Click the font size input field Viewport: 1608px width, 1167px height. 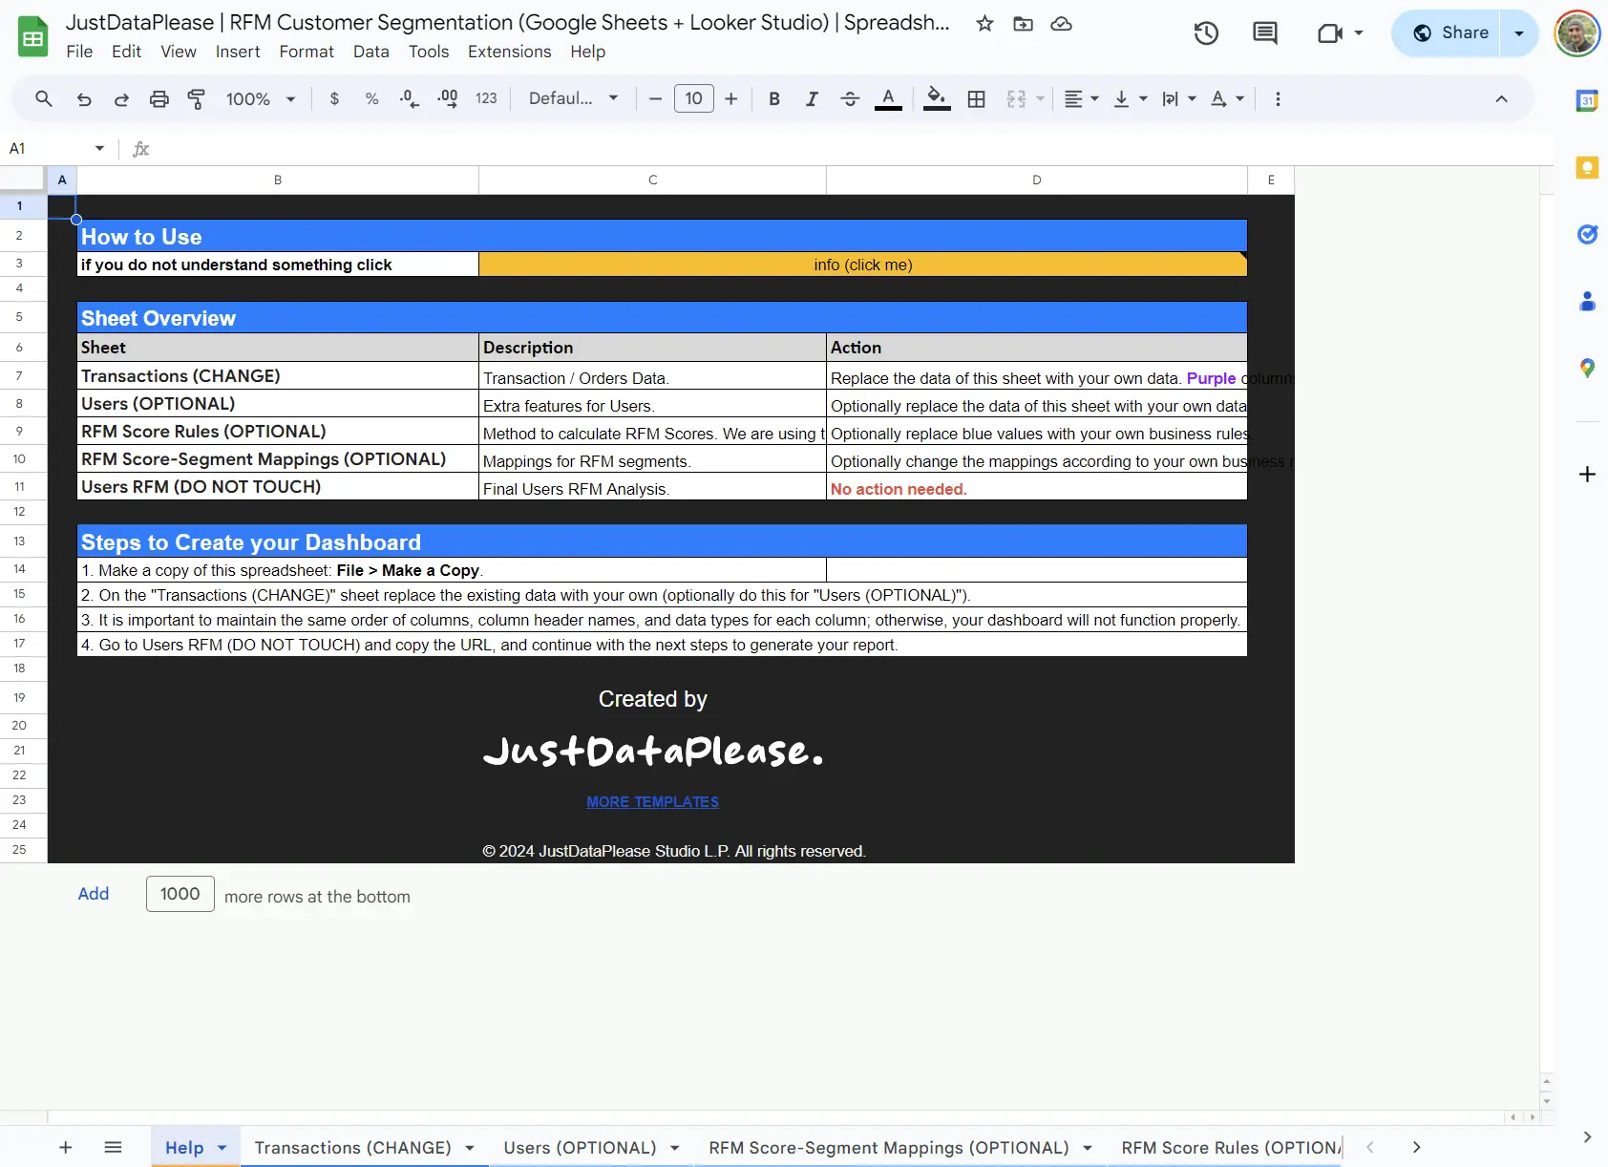pos(694,98)
